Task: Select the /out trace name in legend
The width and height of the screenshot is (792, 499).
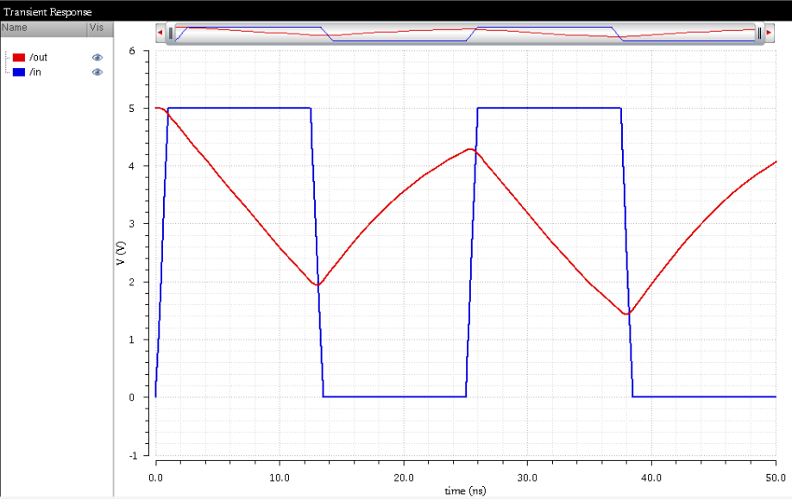Action: 39,57
